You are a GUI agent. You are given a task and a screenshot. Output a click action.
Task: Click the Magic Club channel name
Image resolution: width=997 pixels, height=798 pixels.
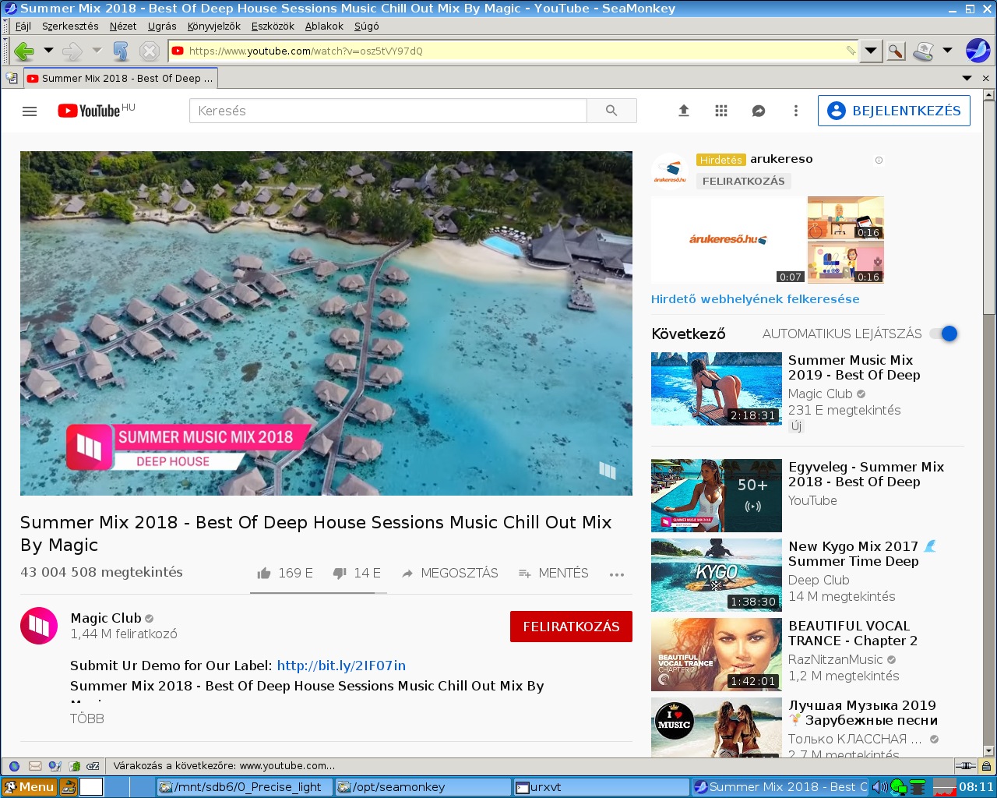(x=106, y=618)
